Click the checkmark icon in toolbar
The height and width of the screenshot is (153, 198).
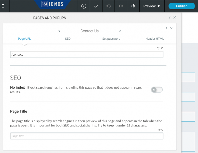coord(96,6)
